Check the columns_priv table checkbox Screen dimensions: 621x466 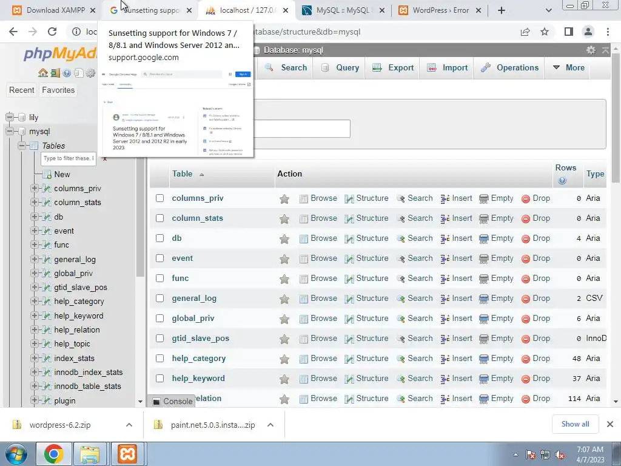159,198
